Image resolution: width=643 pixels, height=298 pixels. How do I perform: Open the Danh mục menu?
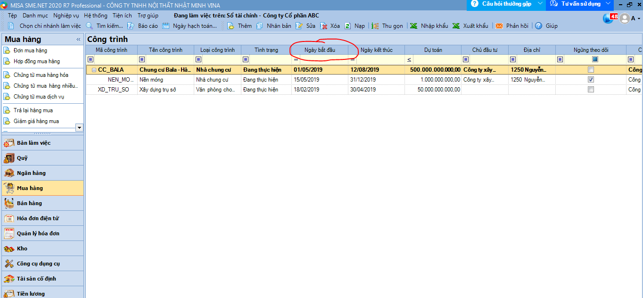click(x=35, y=16)
